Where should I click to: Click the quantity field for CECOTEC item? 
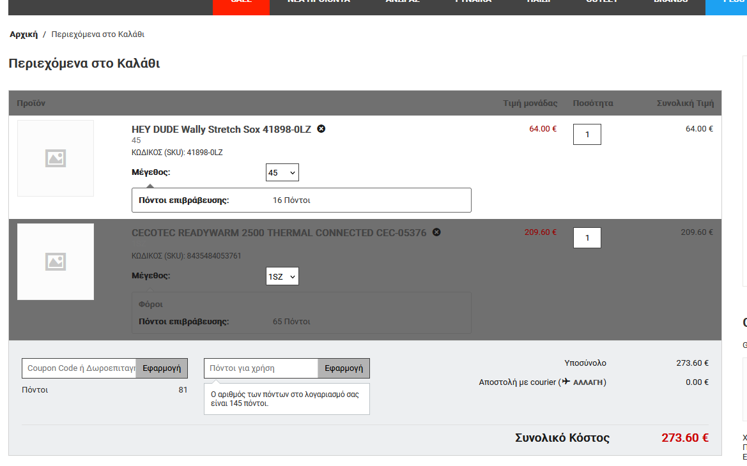point(587,237)
